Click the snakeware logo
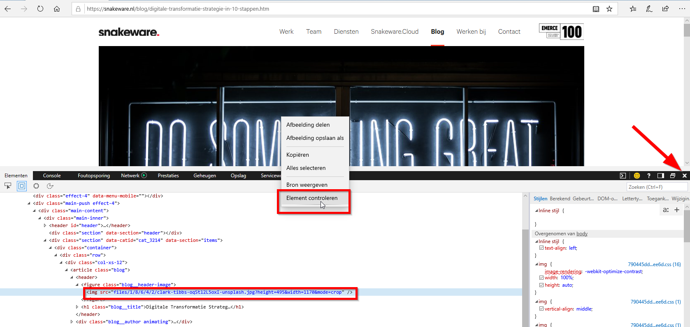This screenshot has height=327, width=690. (x=129, y=32)
